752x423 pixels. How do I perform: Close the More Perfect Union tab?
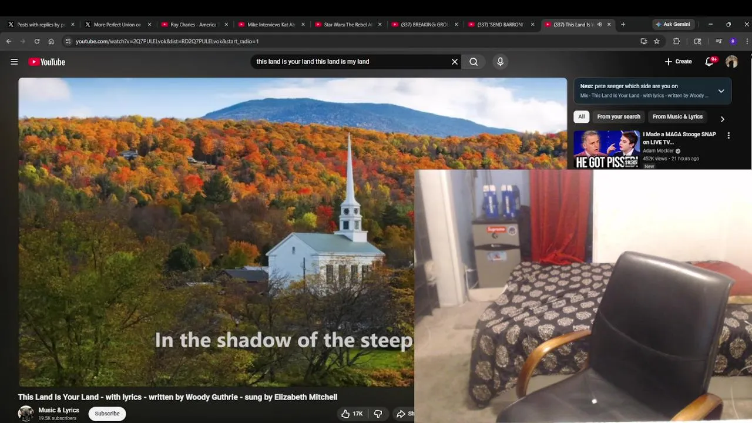point(149,24)
